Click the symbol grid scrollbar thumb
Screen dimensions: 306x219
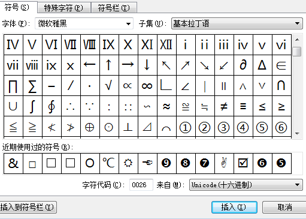coord(297,52)
